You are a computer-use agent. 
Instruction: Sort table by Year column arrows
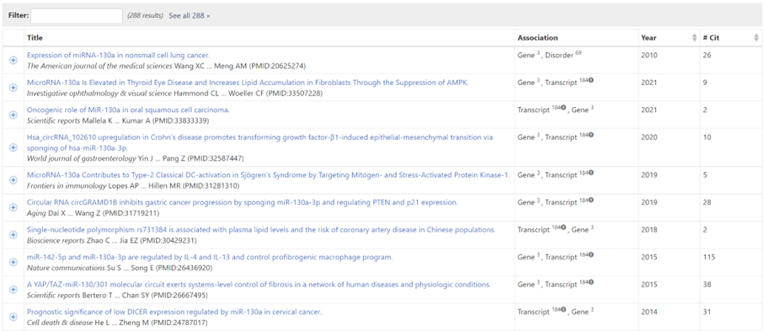pos(694,38)
